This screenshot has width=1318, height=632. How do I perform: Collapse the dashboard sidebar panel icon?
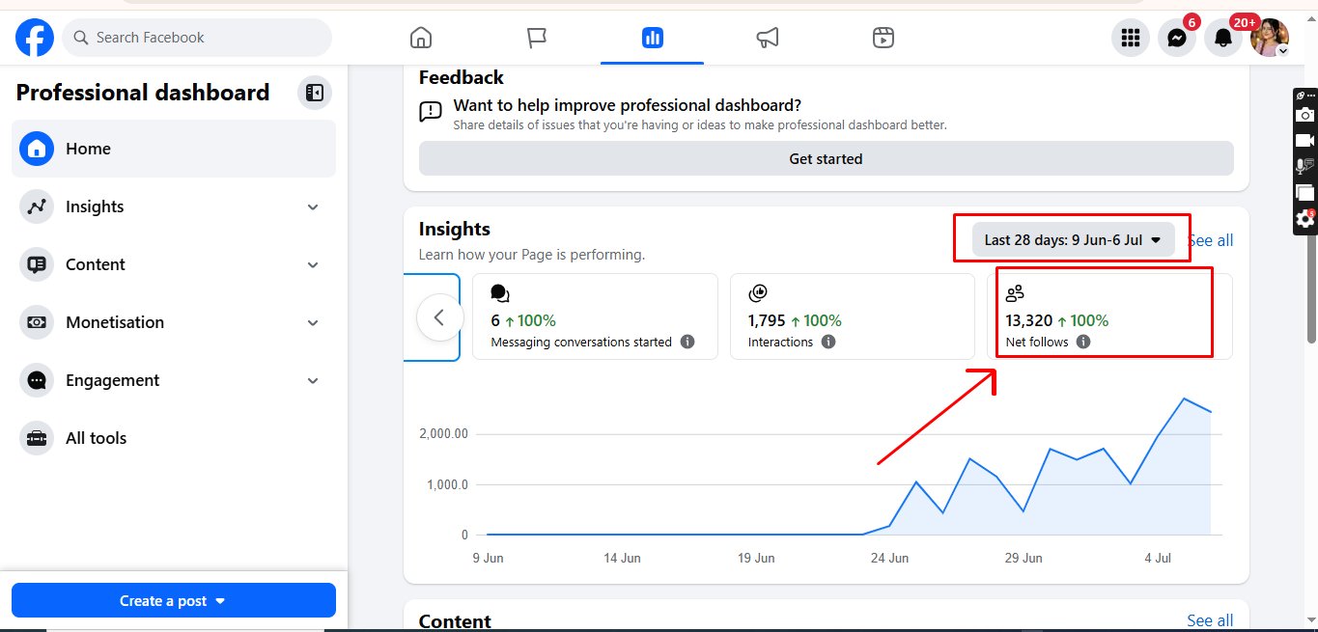315,93
